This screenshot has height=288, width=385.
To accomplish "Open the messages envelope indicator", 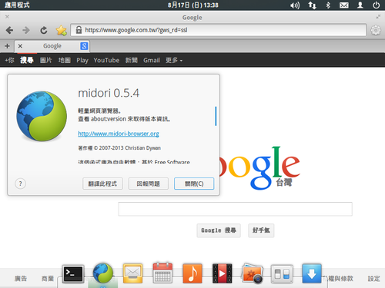I will (344, 5).
